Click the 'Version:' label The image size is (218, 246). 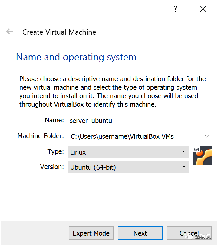(52, 167)
